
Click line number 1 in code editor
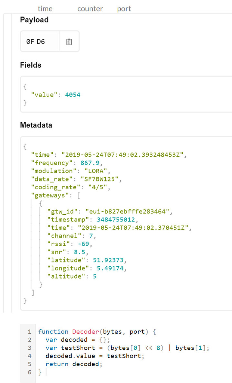click(30, 332)
